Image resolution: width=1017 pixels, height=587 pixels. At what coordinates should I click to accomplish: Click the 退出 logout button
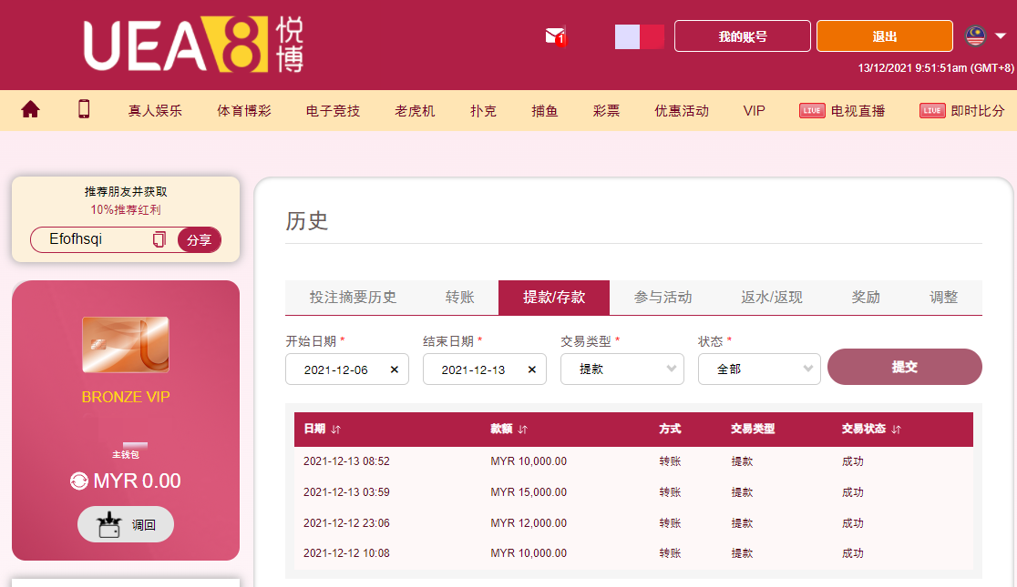pos(884,36)
